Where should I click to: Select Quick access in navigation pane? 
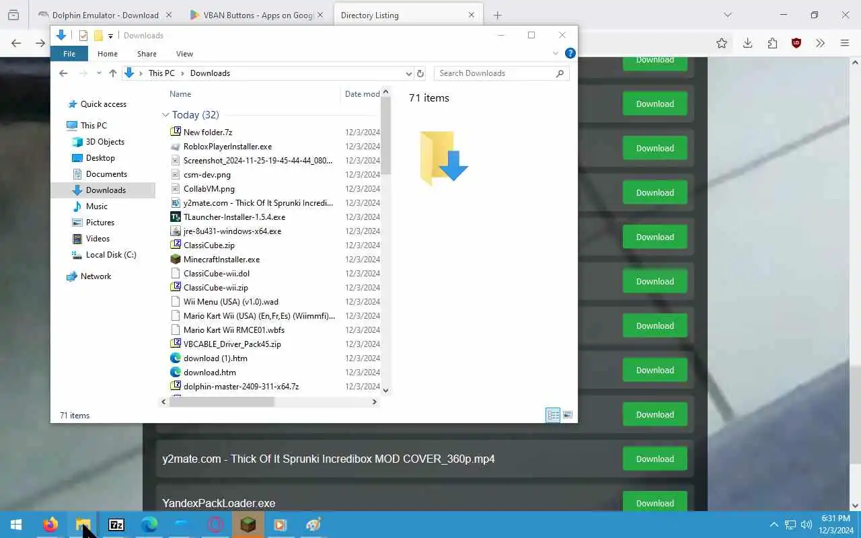(x=104, y=104)
